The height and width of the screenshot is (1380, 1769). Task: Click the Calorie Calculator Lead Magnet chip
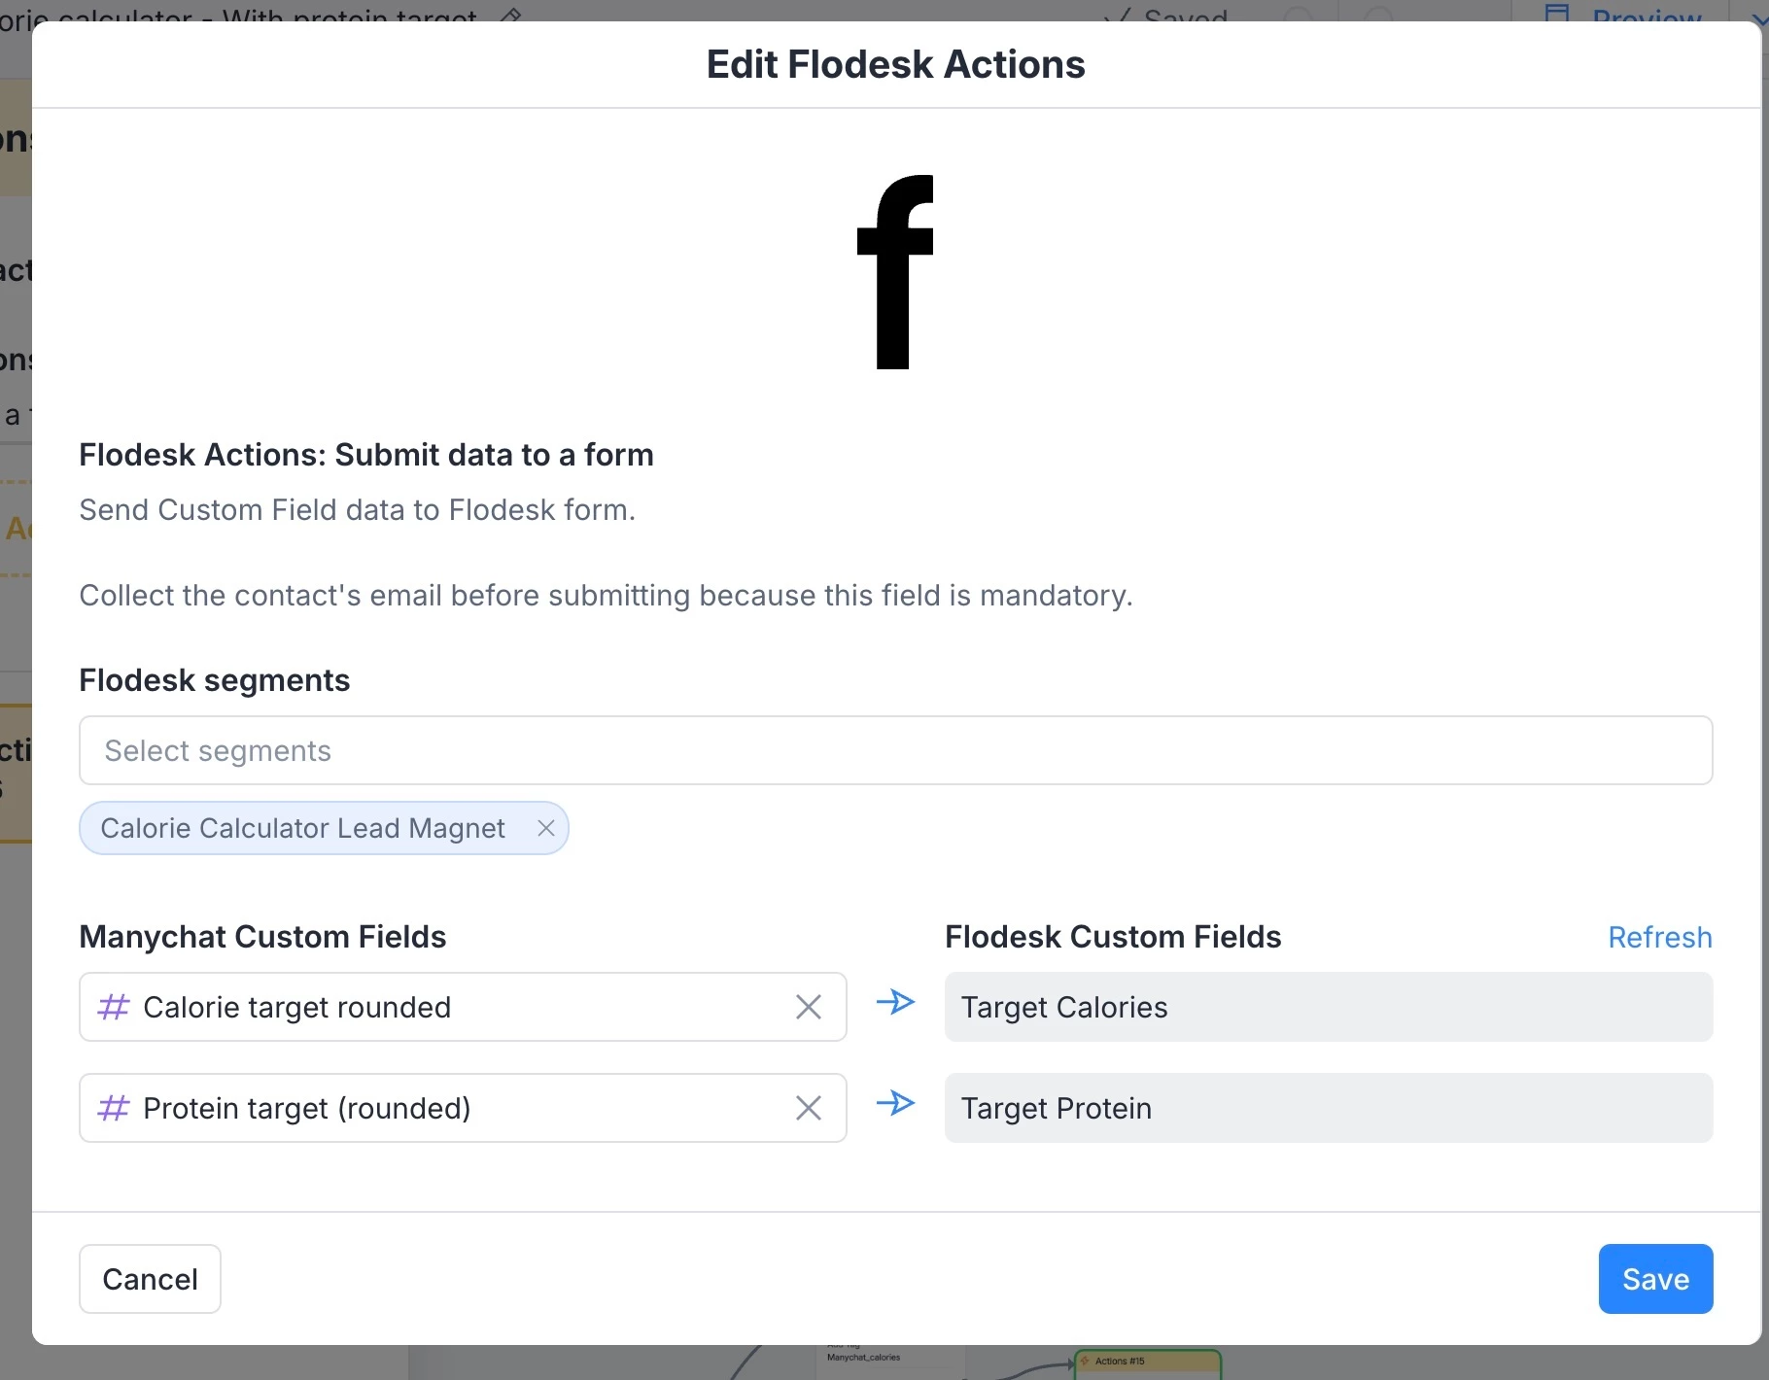click(302, 828)
